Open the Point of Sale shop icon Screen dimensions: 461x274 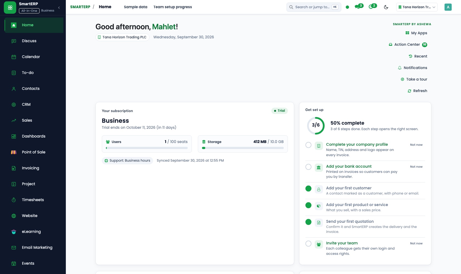14,152
